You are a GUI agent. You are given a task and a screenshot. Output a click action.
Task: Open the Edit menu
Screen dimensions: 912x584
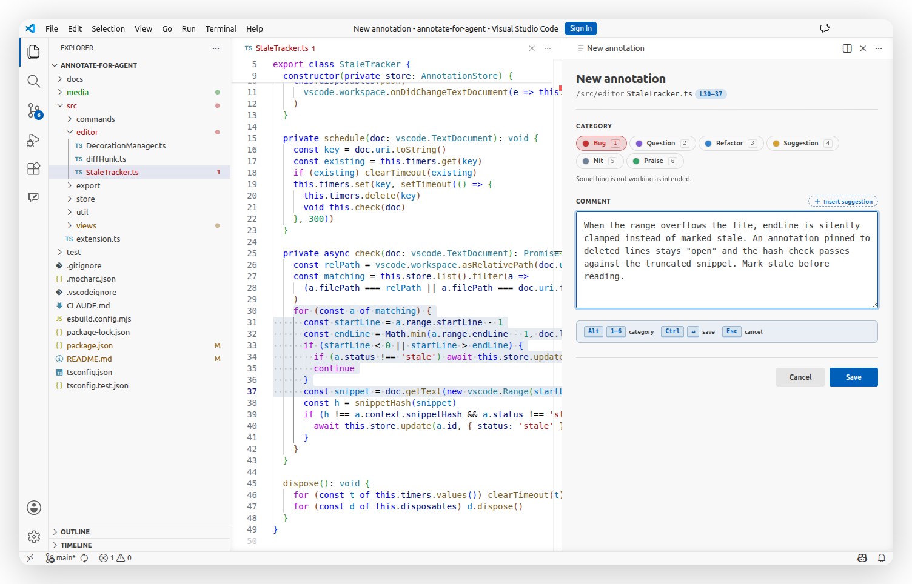(75, 28)
